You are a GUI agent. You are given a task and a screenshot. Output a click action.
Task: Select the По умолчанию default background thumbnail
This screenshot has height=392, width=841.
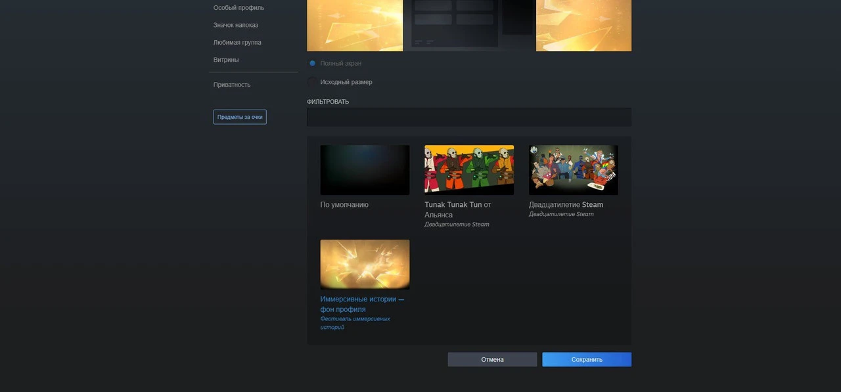[x=365, y=170]
